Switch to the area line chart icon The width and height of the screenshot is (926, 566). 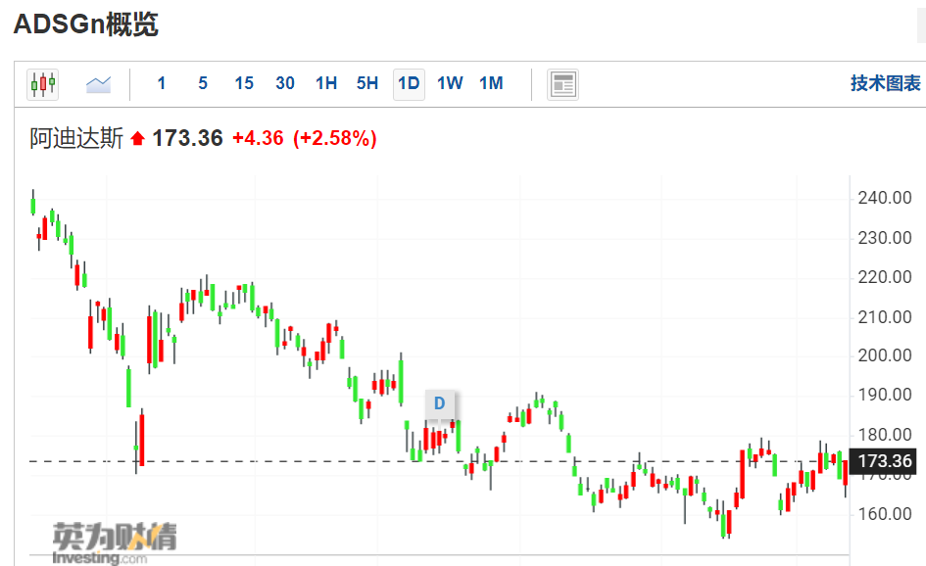98,84
